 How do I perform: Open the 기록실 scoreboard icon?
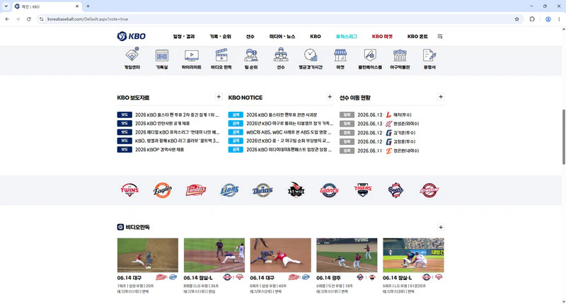(x=162, y=56)
